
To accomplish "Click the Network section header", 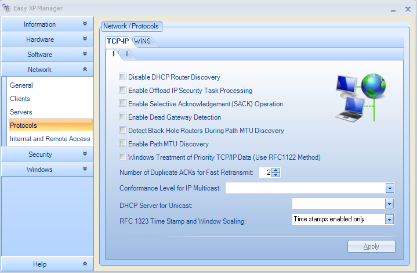I will click(48, 69).
